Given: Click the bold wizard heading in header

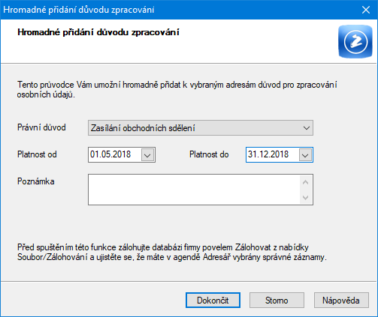Looking at the screenshot, I should point(98,32).
